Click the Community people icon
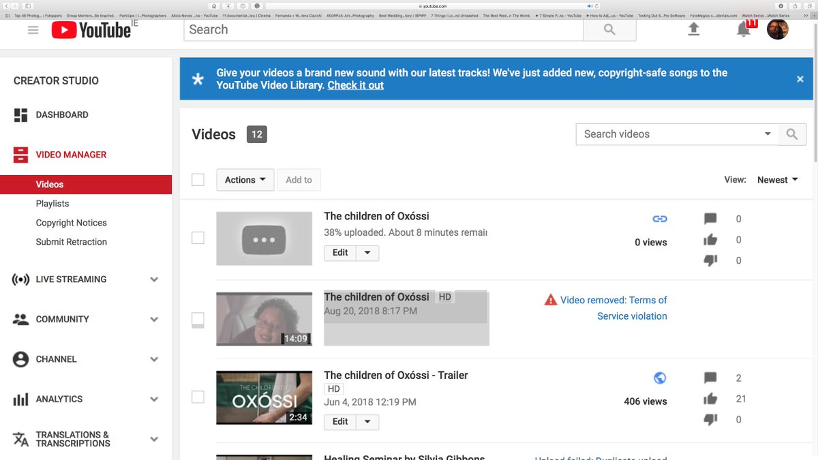This screenshot has width=818, height=460. pos(20,319)
